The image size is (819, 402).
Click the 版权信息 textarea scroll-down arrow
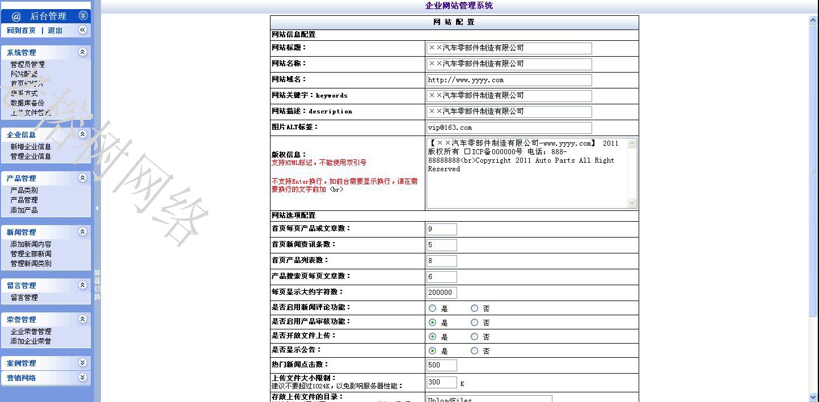tap(632, 202)
